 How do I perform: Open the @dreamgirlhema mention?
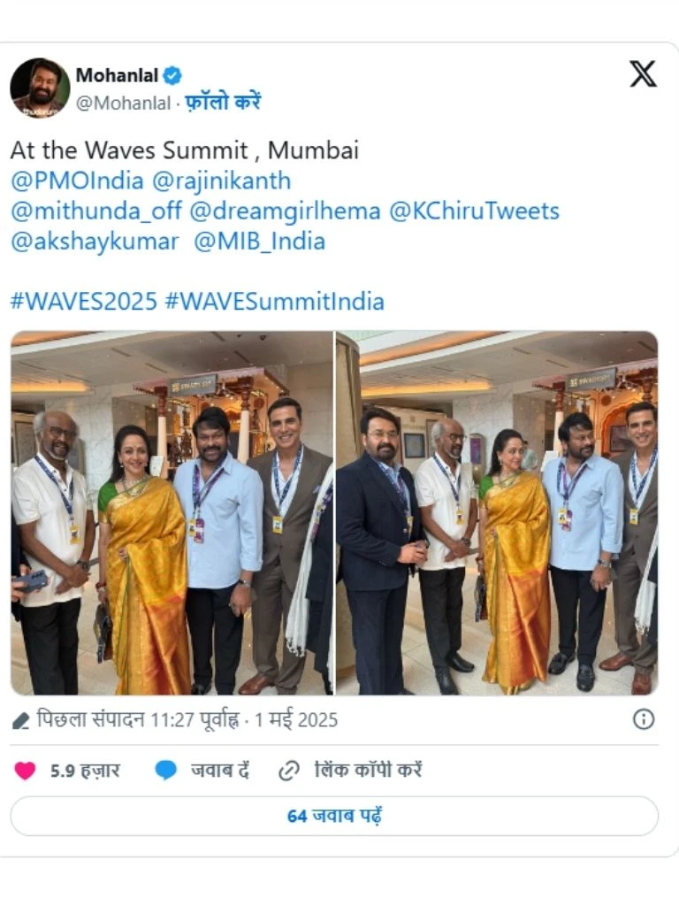[x=286, y=211]
